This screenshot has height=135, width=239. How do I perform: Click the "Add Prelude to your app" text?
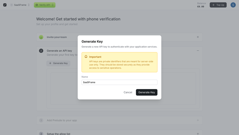(62, 120)
